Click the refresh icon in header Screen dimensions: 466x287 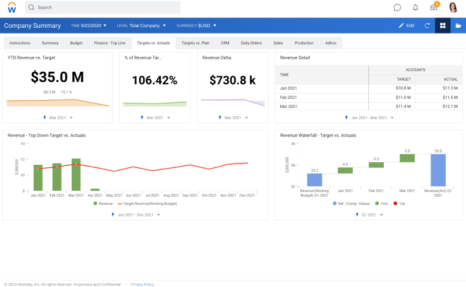(427, 26)
